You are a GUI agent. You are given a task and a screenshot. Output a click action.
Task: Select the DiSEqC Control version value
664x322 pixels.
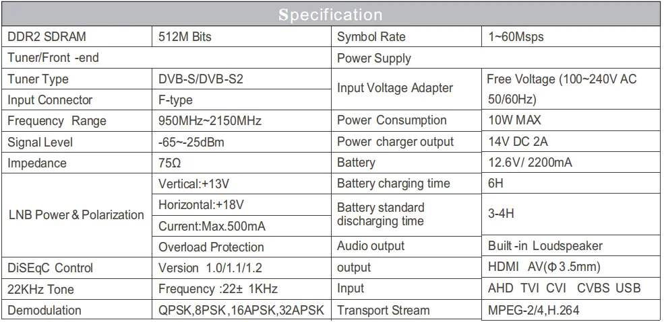click(210, 268)
